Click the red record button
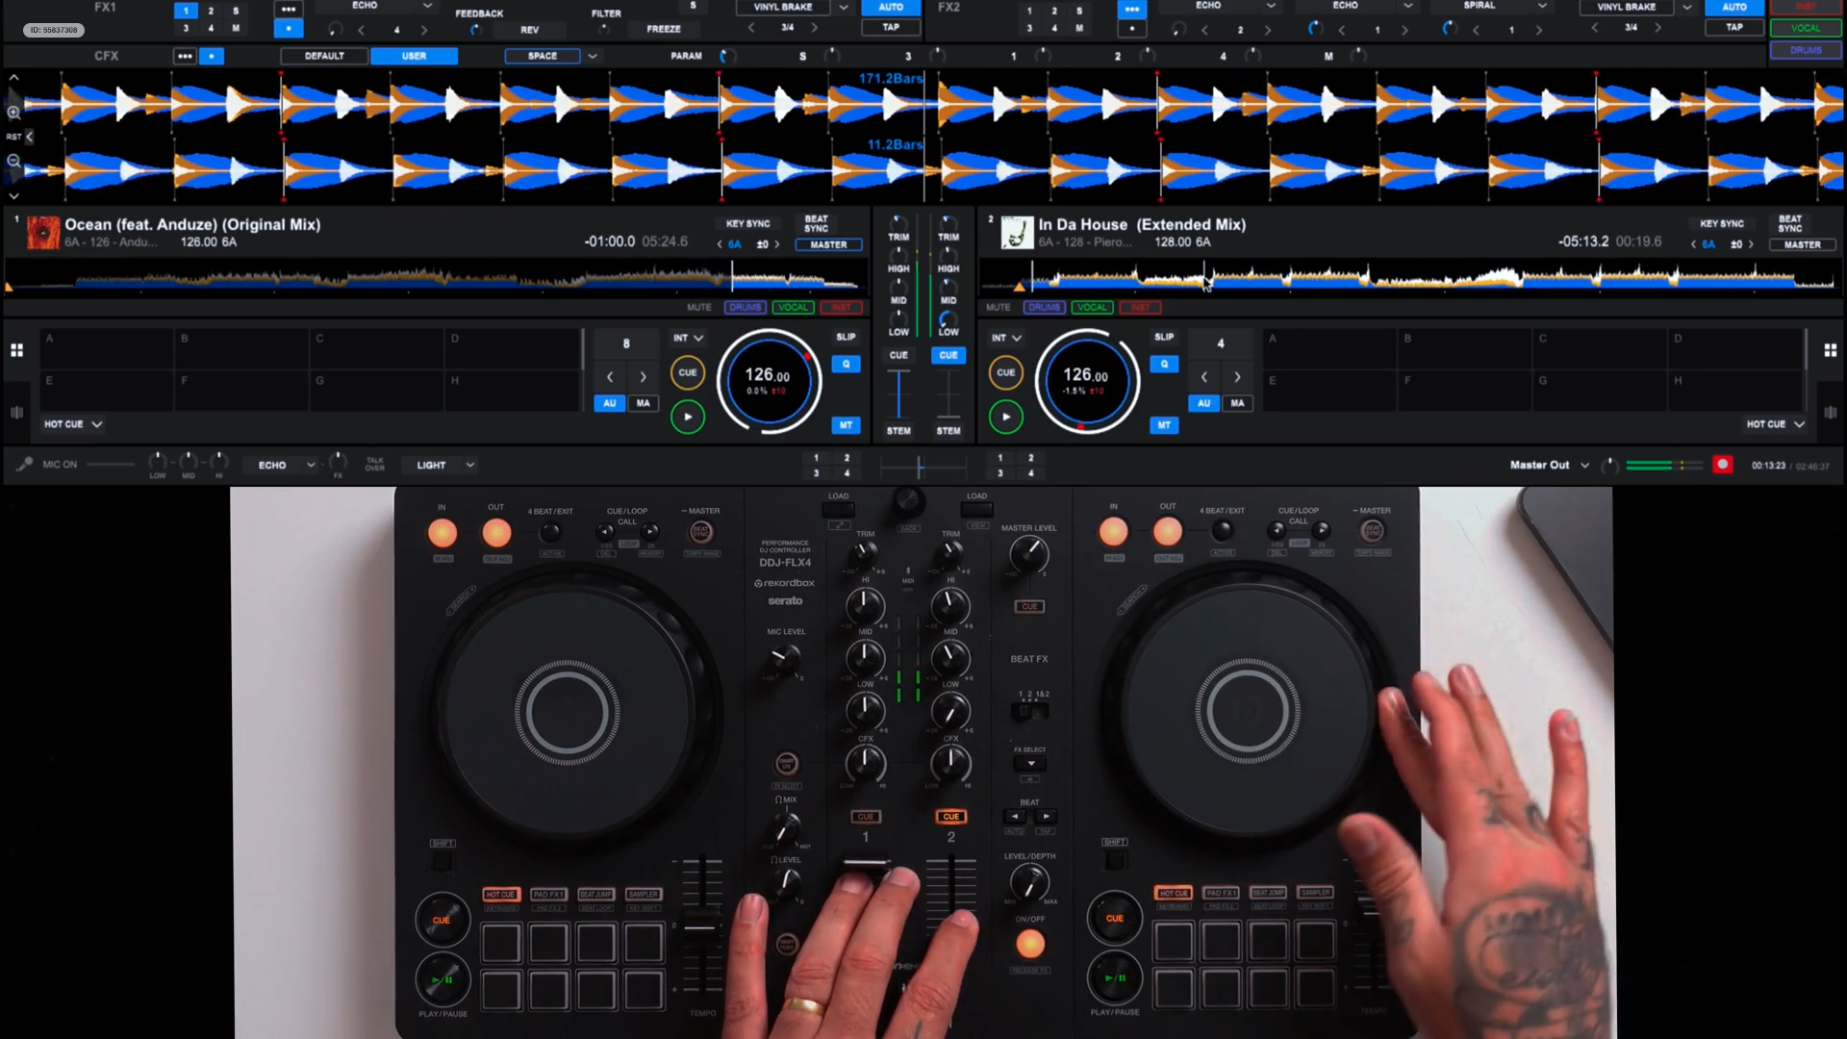This screenshot has height=1039, width=1847. pyautogui.click(x=1722, y=465)
